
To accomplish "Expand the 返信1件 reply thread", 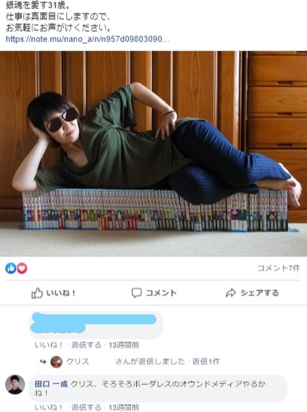I will pyautogui.click(x=206, y=362).
